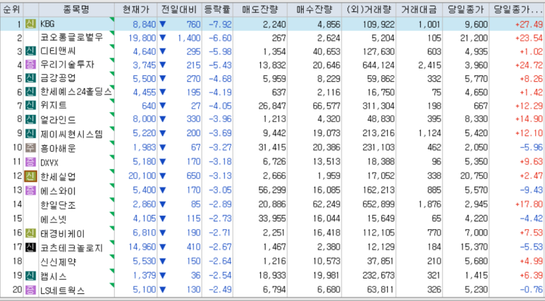Click the 신 badge icon beside 캠시스

(x=30, y=276)
